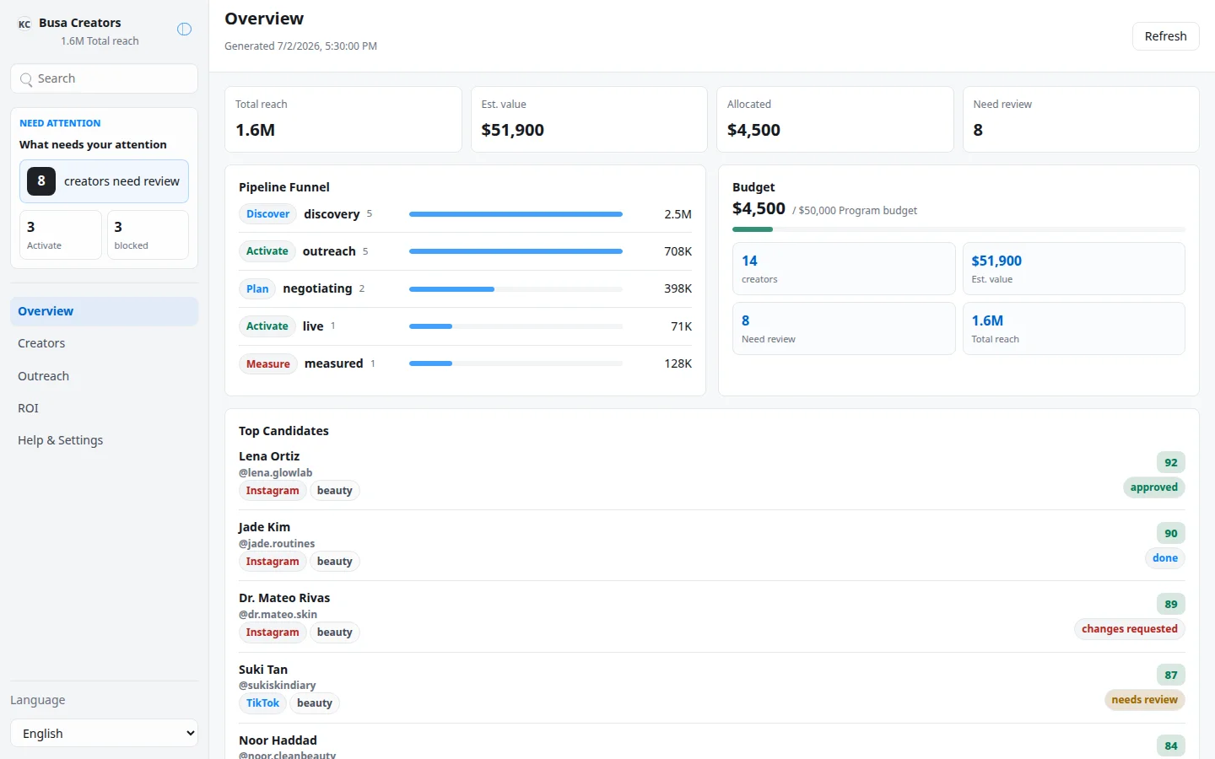The width and height of the screenshot is (1215, 759).
Task: Click Suki Tan's beauty tag
Action: click(x=315, y=703)
